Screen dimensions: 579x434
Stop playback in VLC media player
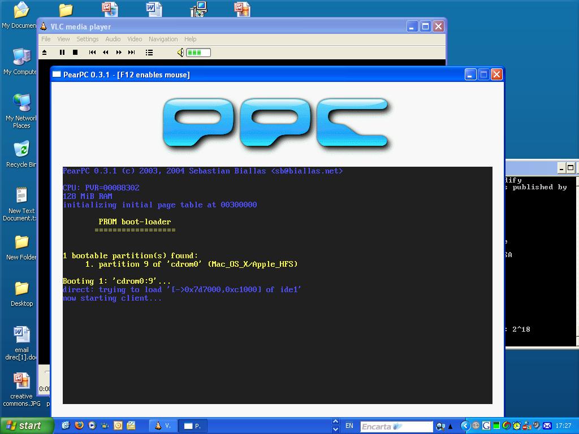tap(75, 53)
